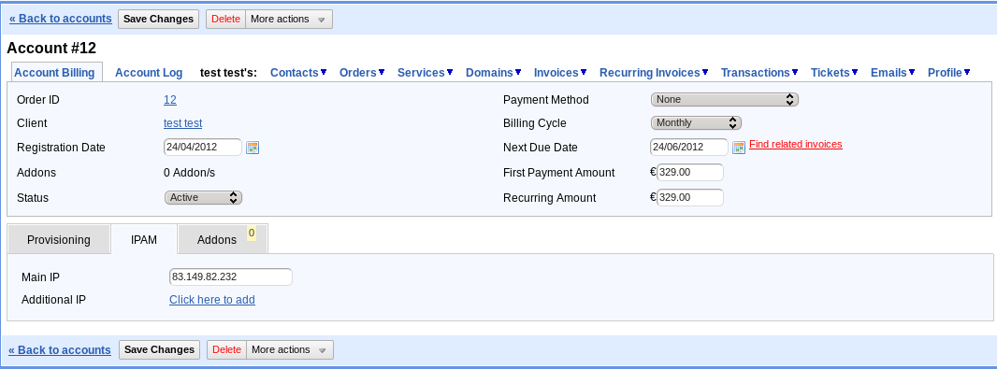Expand the Orders dropdown arrow
997x369 pixels.
pyautogui.click(x=382, y=72)
